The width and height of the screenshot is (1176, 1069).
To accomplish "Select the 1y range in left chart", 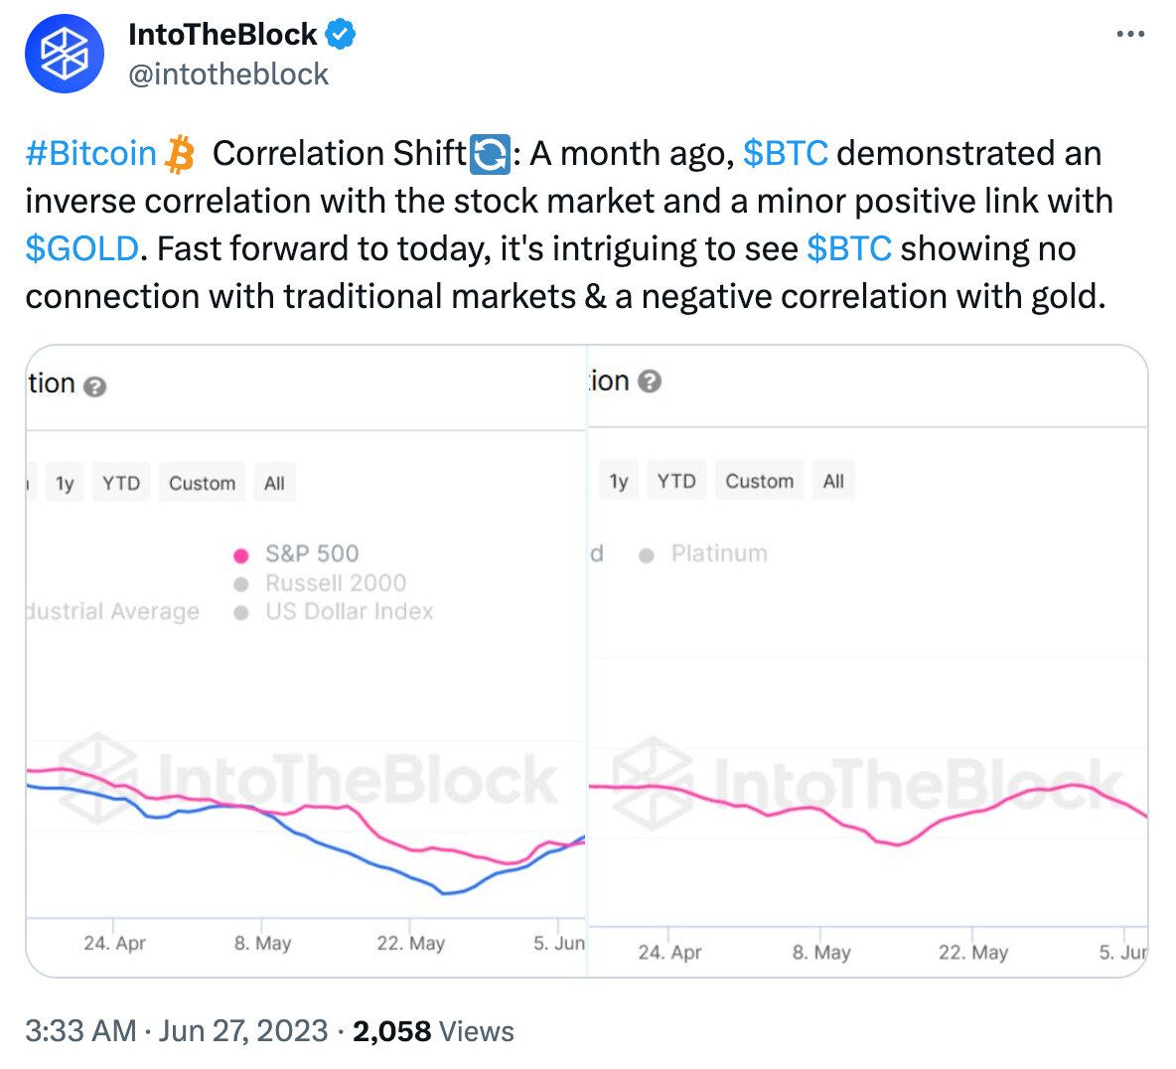I will (x=65, y=484).
